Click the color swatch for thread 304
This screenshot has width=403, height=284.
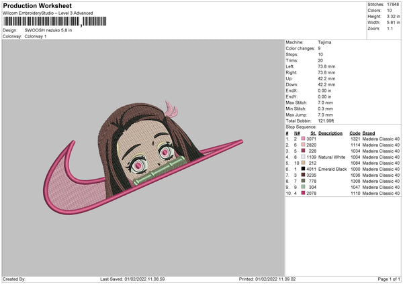[303, 187]
